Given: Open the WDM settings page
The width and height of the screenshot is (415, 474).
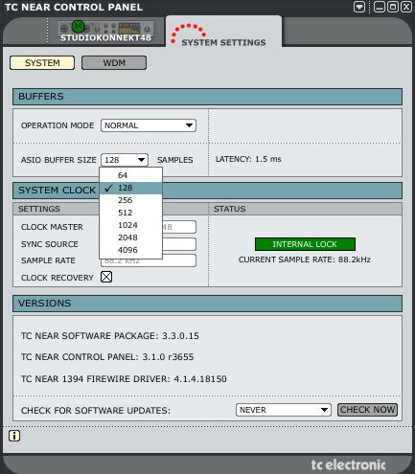Looking at the screenshot, I should (114, 63).
